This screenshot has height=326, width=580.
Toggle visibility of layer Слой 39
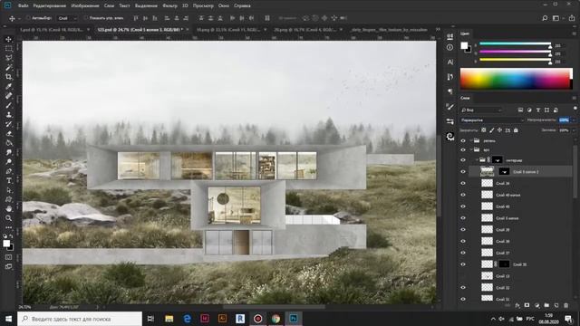pyautogui.click(x=463, y=229)
